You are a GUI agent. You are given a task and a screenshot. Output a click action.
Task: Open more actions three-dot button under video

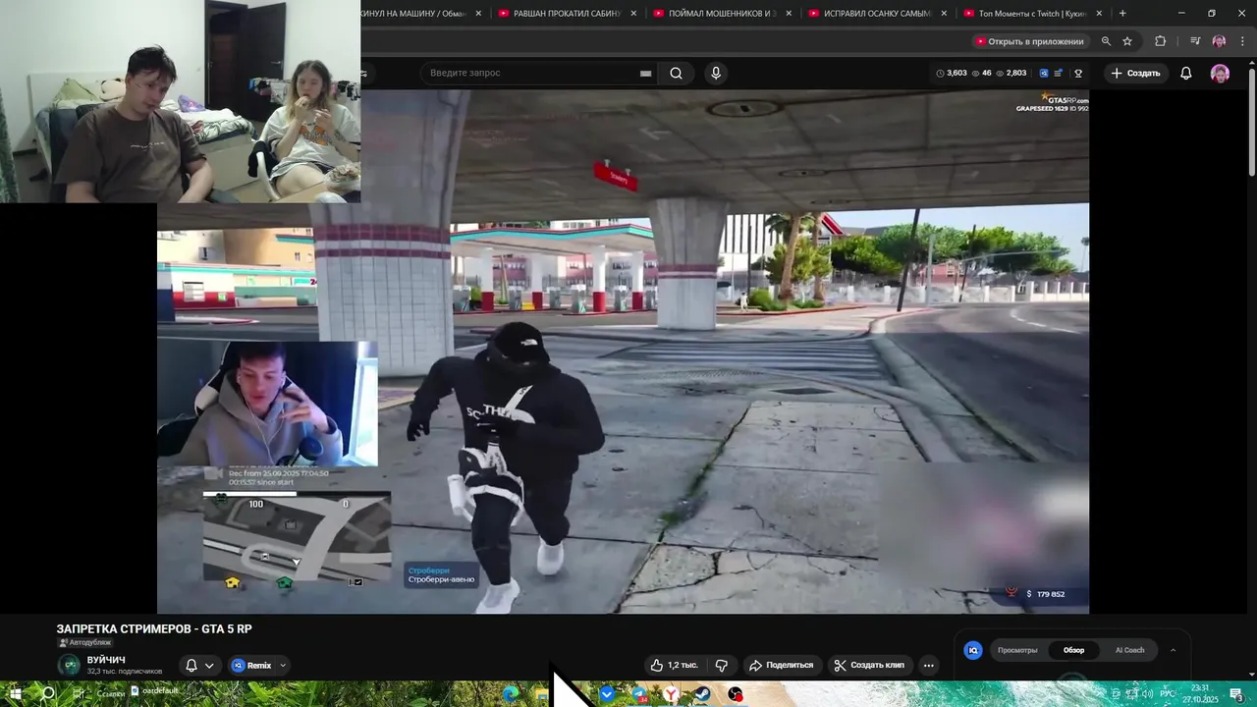(928, 665)
